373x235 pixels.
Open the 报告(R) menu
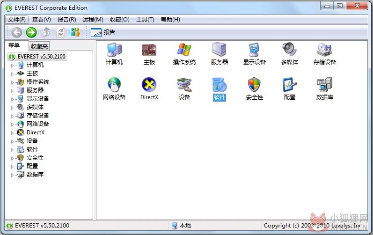(67, 20)
